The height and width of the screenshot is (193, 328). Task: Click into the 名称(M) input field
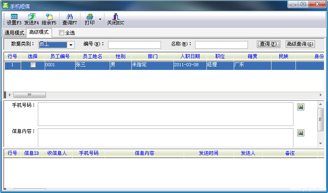(221, 45)
